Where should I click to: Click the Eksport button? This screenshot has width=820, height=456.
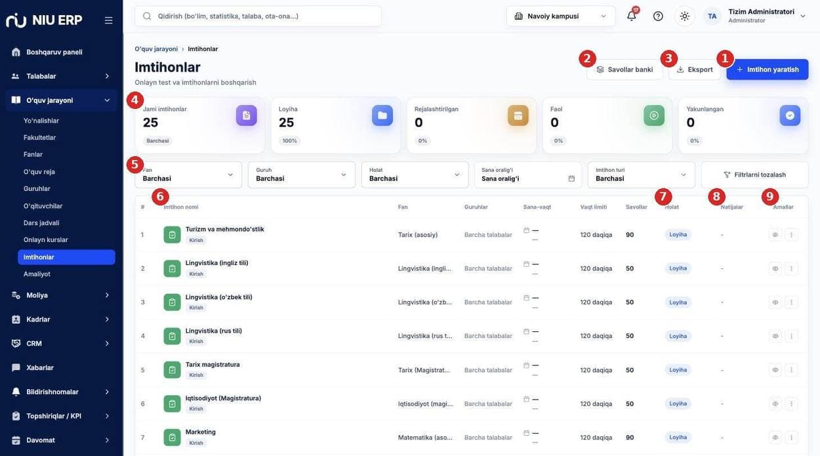[x=695, y=70]
